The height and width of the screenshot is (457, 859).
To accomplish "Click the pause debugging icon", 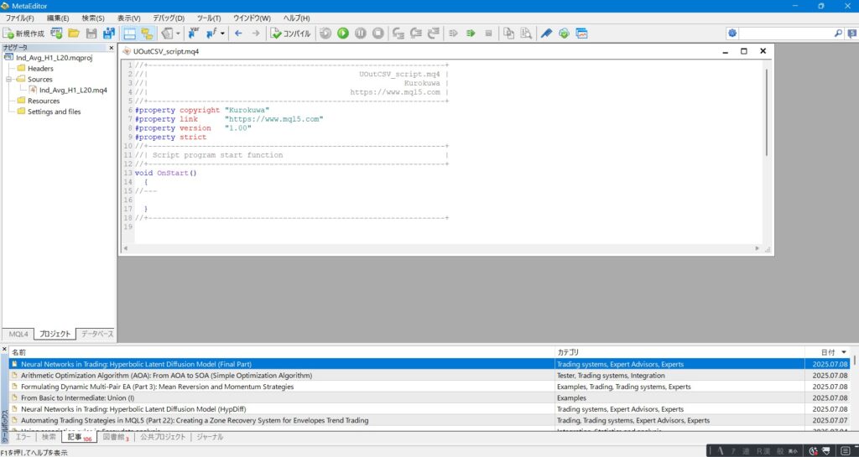I will tap(361, 34).
